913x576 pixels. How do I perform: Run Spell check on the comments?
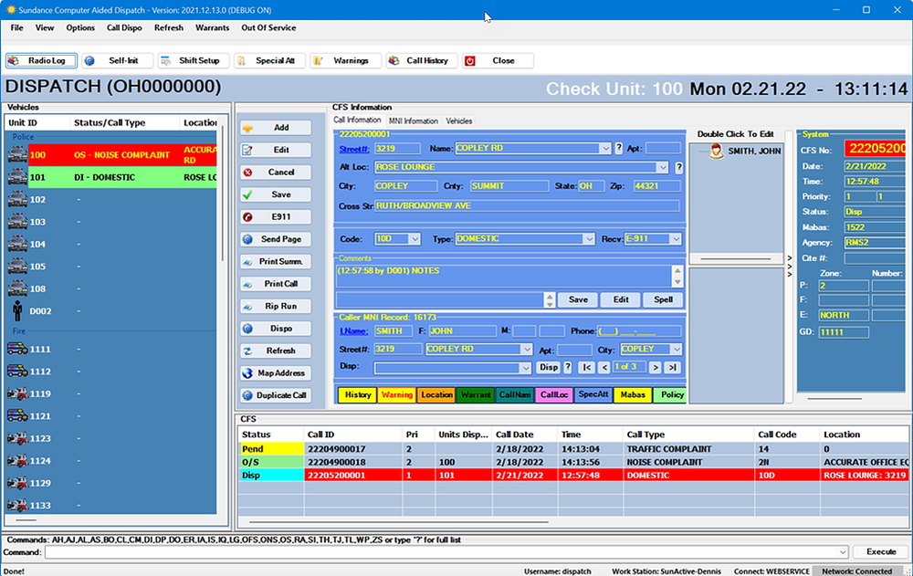pos(664,299)
